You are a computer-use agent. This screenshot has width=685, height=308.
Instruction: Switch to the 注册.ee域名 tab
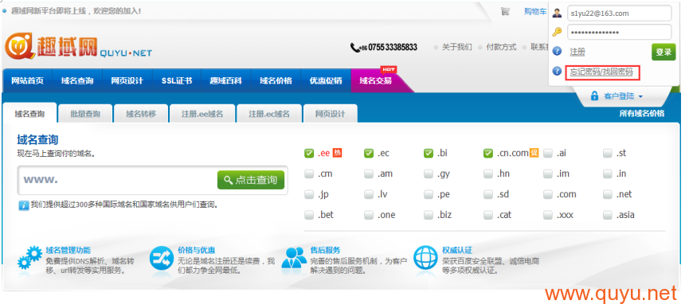(202, 114)
